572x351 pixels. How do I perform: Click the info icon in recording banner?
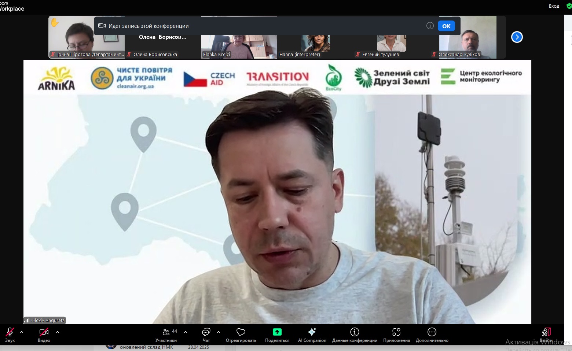[430, 26]
